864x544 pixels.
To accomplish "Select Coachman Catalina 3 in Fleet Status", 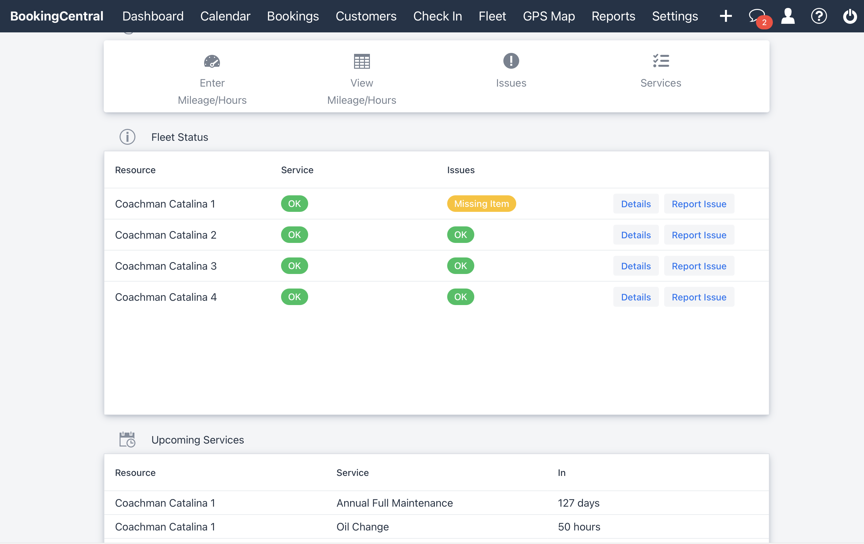I will (166, 266).
